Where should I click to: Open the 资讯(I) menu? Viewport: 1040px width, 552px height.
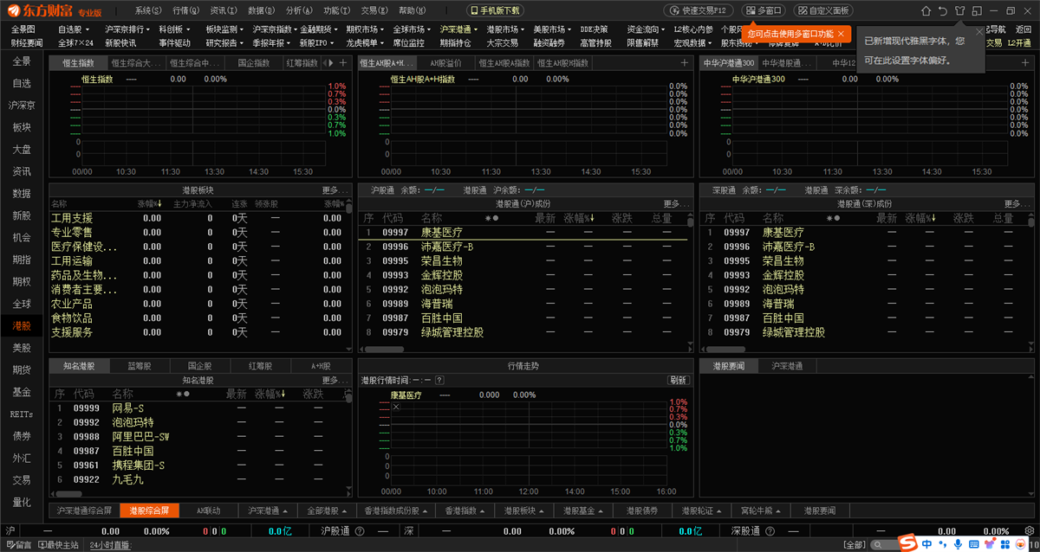(x=223, y=10)
